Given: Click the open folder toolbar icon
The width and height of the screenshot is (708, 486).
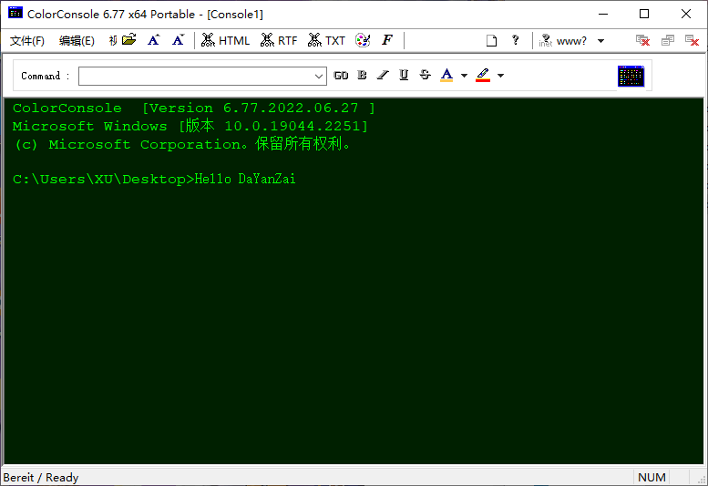Looking at the screenshot, I should [x=129, y=40].
